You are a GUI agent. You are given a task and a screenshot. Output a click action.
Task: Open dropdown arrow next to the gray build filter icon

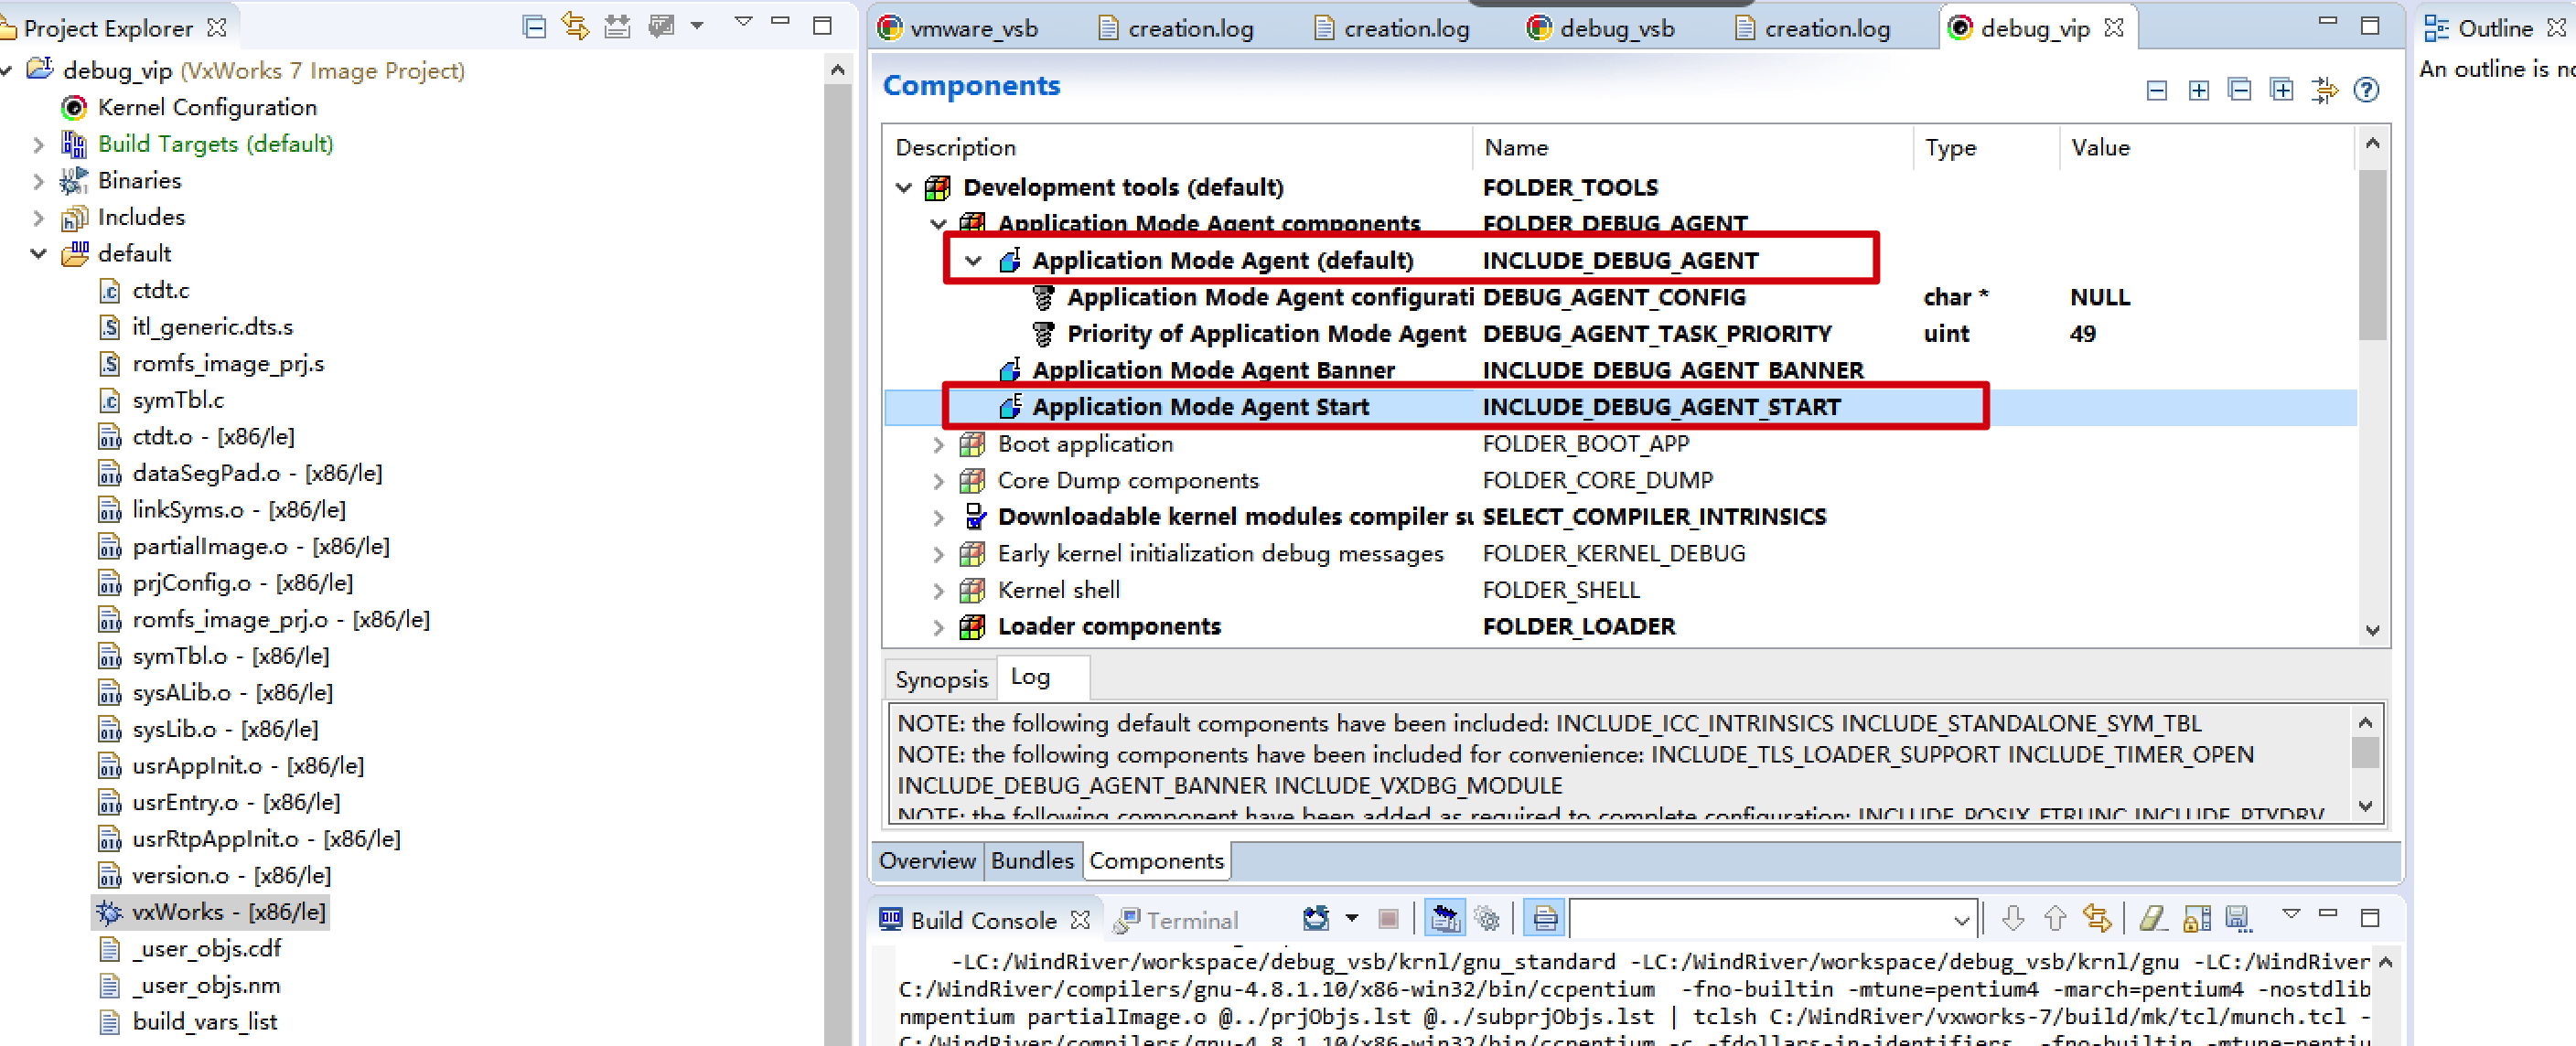point(697,27)
